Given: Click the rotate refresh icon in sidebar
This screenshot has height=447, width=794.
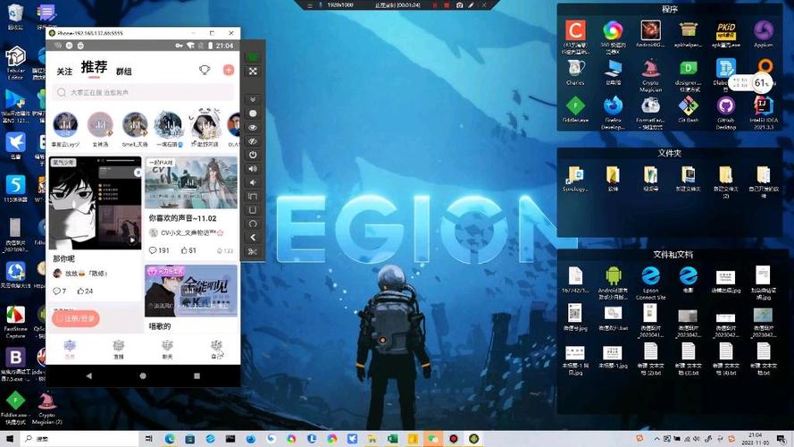Looking at the screenshot, I should click(253, 223).
